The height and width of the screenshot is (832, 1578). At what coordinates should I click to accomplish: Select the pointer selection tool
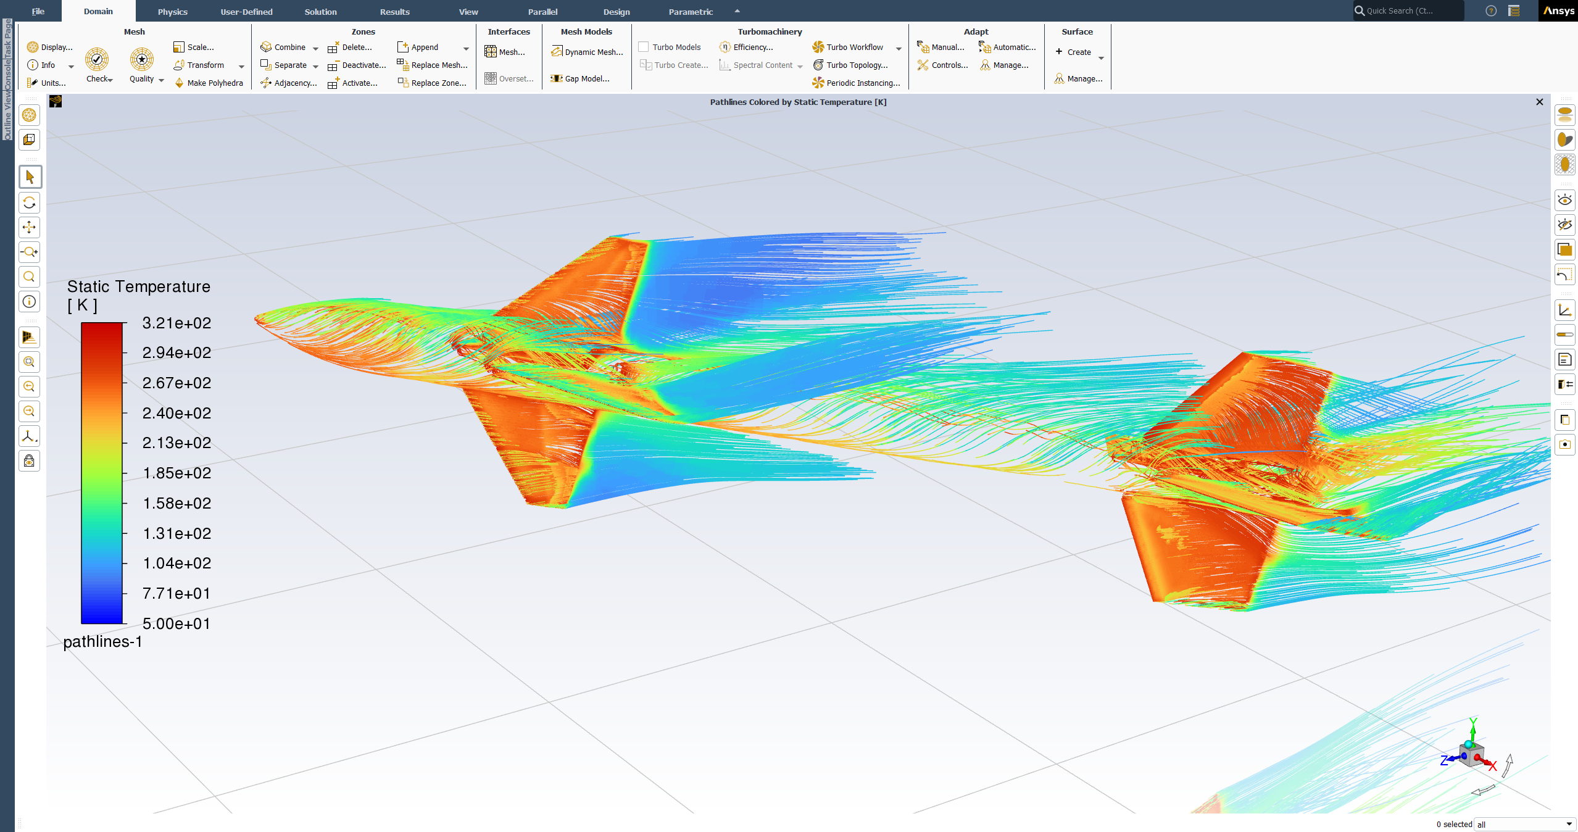pyautogui.click(x=30, y=177)
